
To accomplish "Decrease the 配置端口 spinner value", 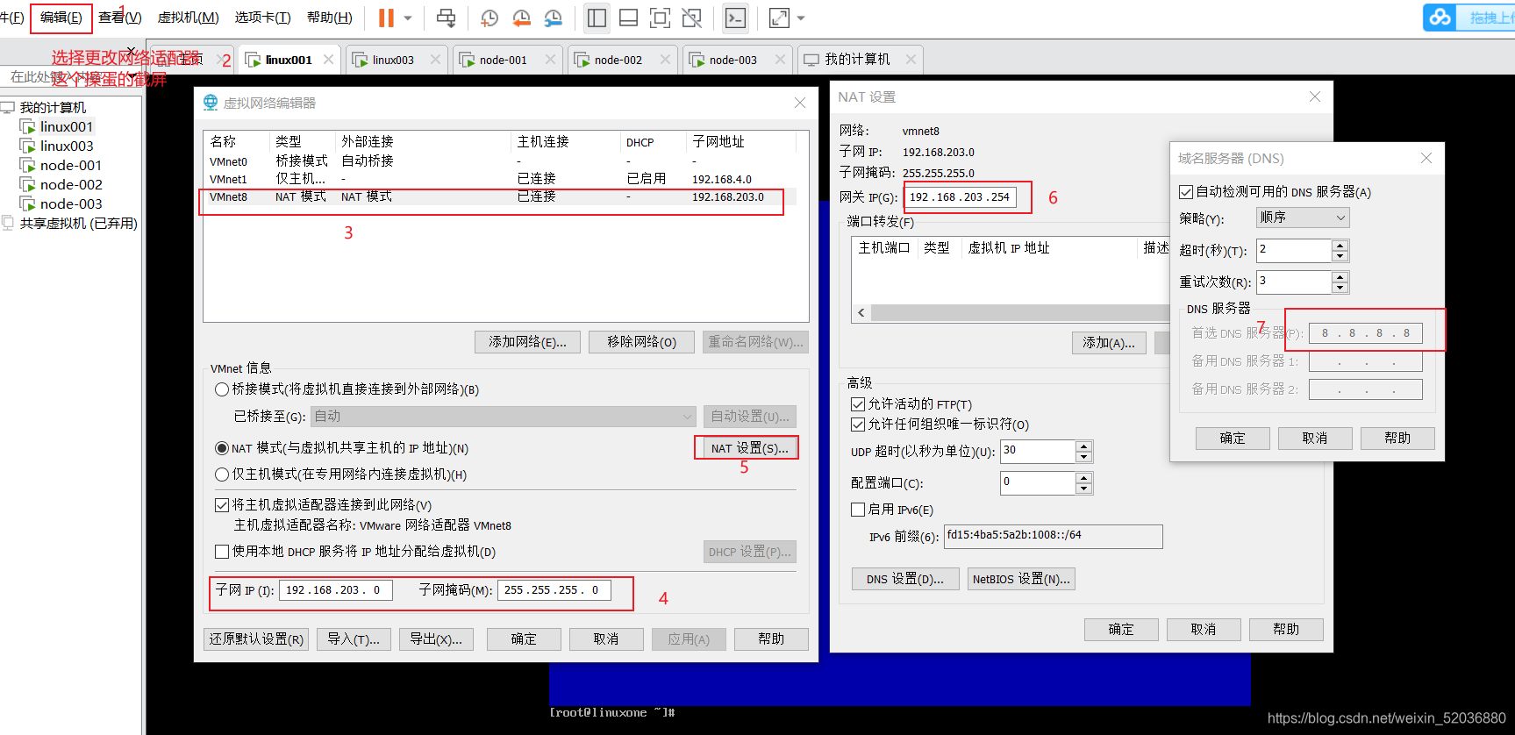I will coord(1084,489).
